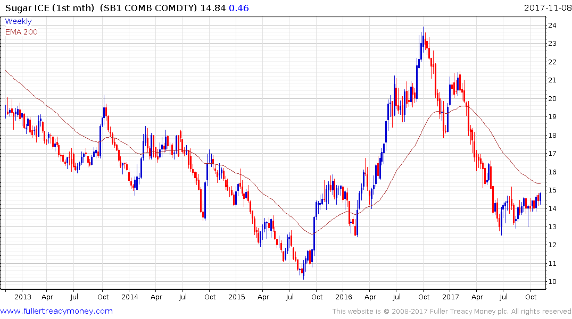Click the y-axis label 15
The image size is (572, 319).
[x=552, y=190]
